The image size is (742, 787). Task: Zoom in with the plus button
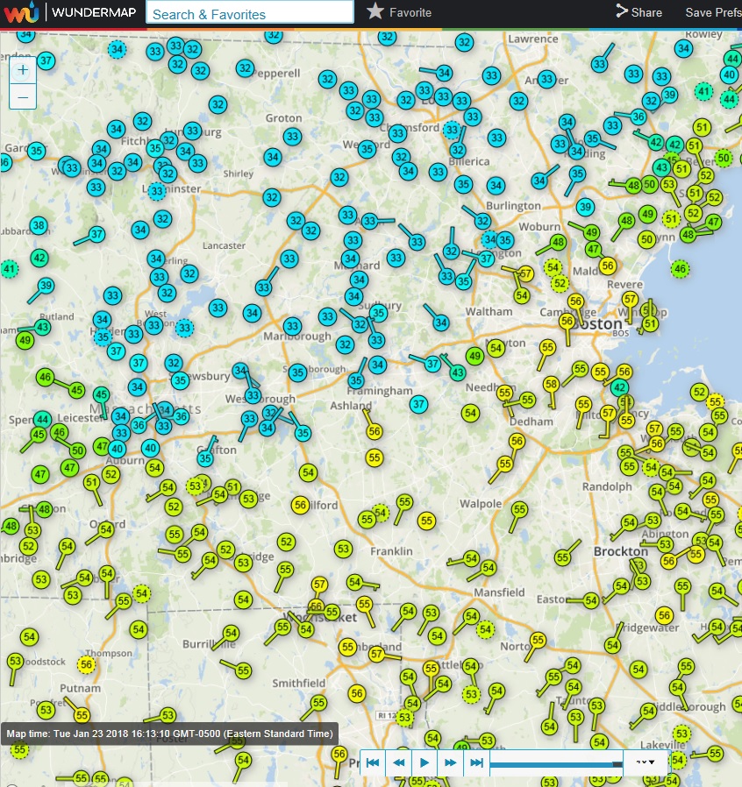pos(23,70)
